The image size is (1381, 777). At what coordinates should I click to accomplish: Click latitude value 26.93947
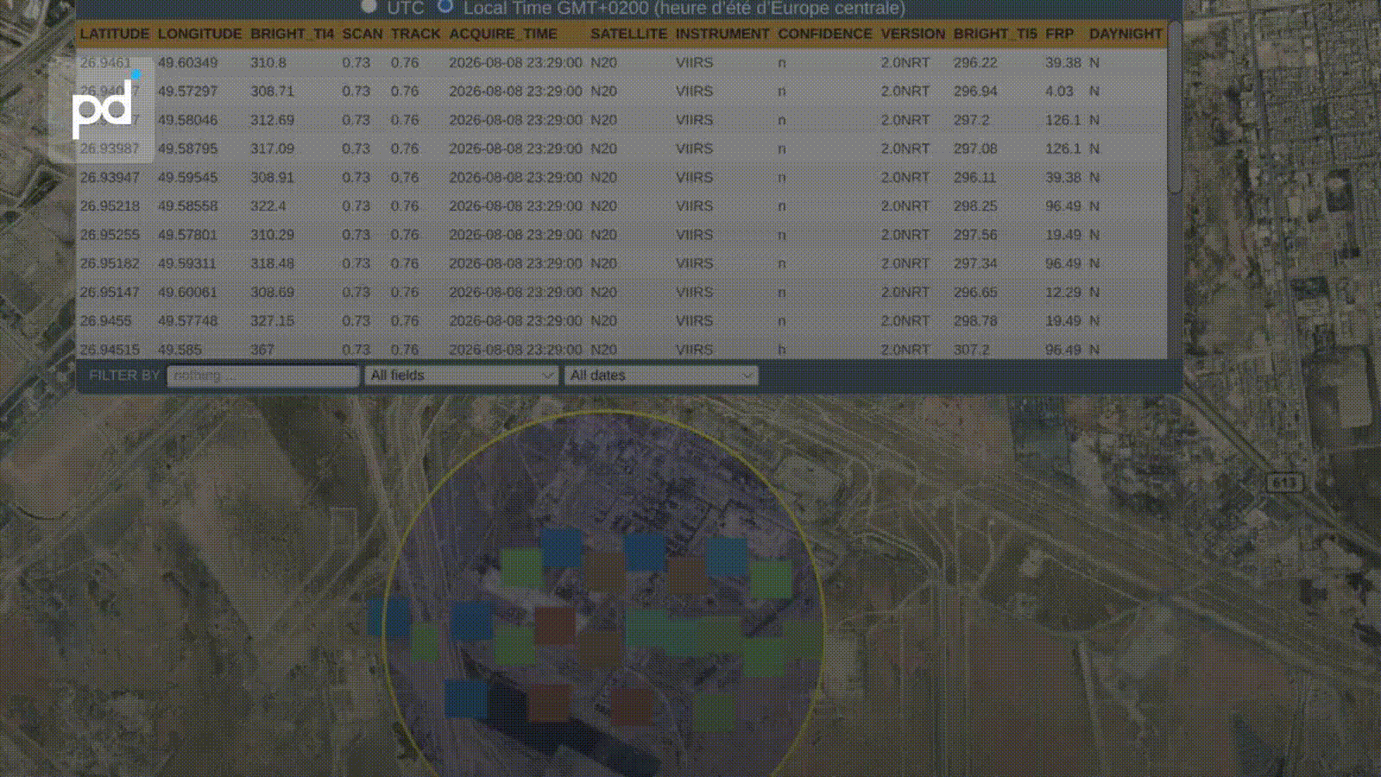pos(110,177)
